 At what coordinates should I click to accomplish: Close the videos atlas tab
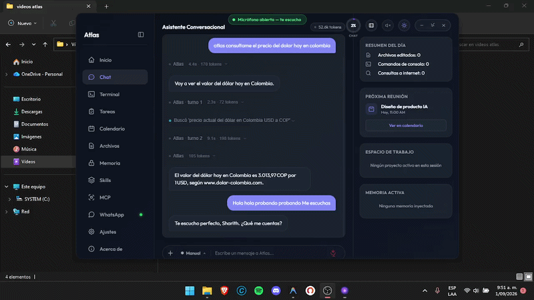(x=89, y=6)
